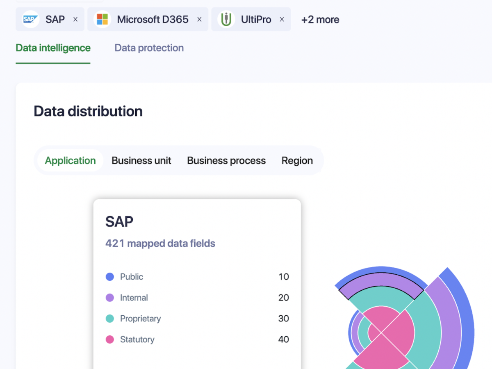
Task: Remove the Microsoft D365 filter chip
Action: pyautogui.click(x=199, y=19)
